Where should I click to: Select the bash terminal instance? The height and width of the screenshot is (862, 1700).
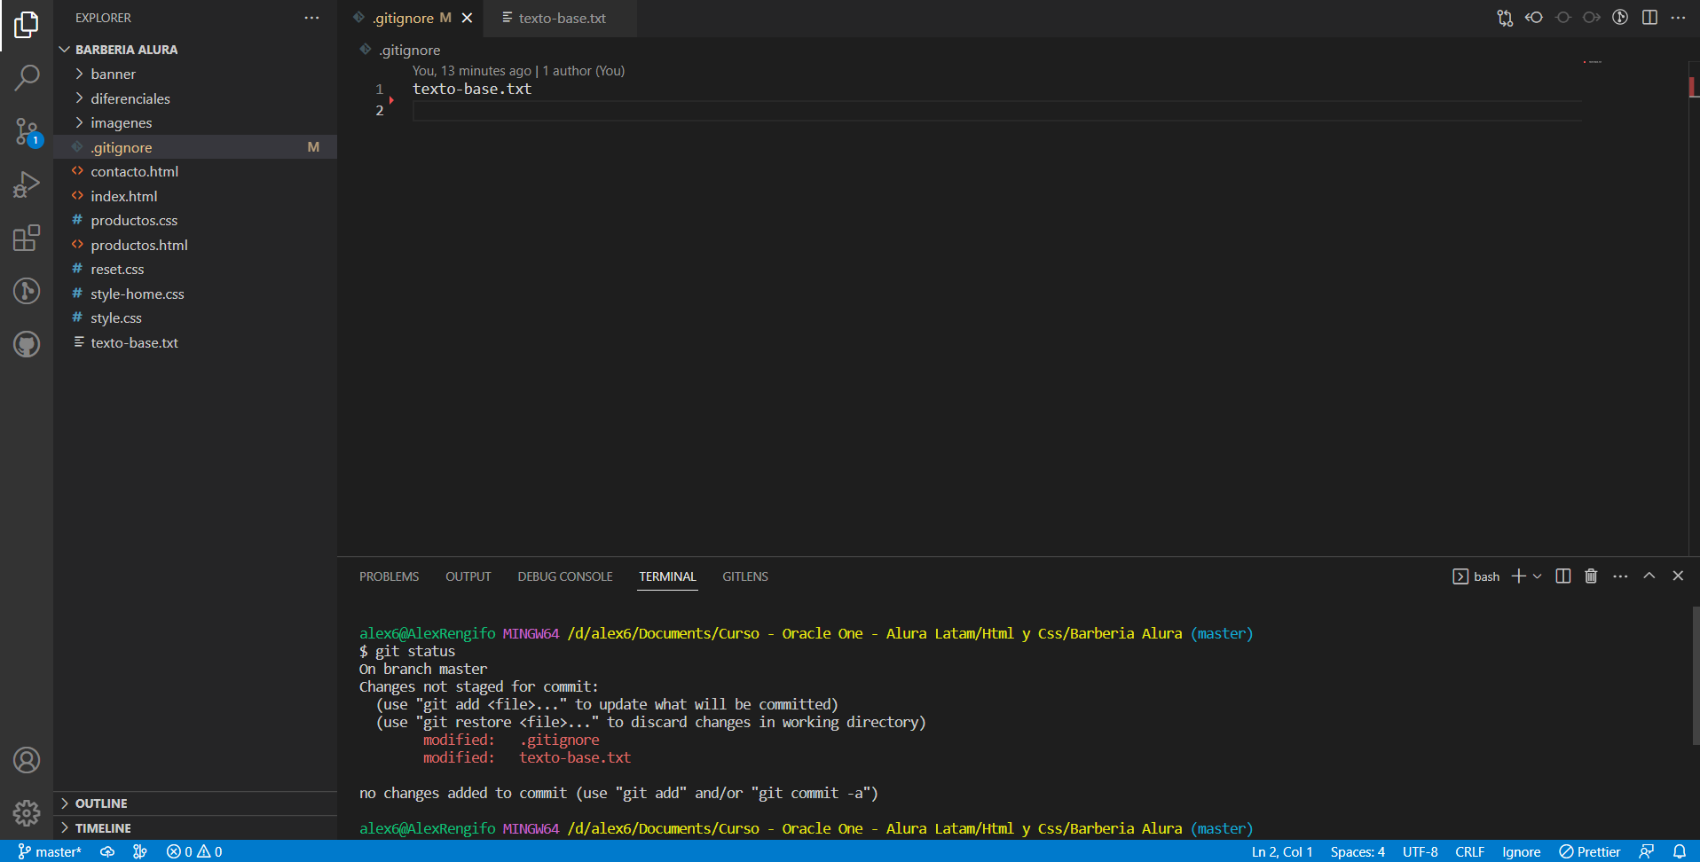[1476, 576]
